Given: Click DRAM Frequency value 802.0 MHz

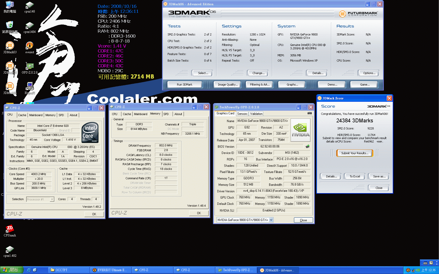Looking at the screenshot, I should pos(166,145).
